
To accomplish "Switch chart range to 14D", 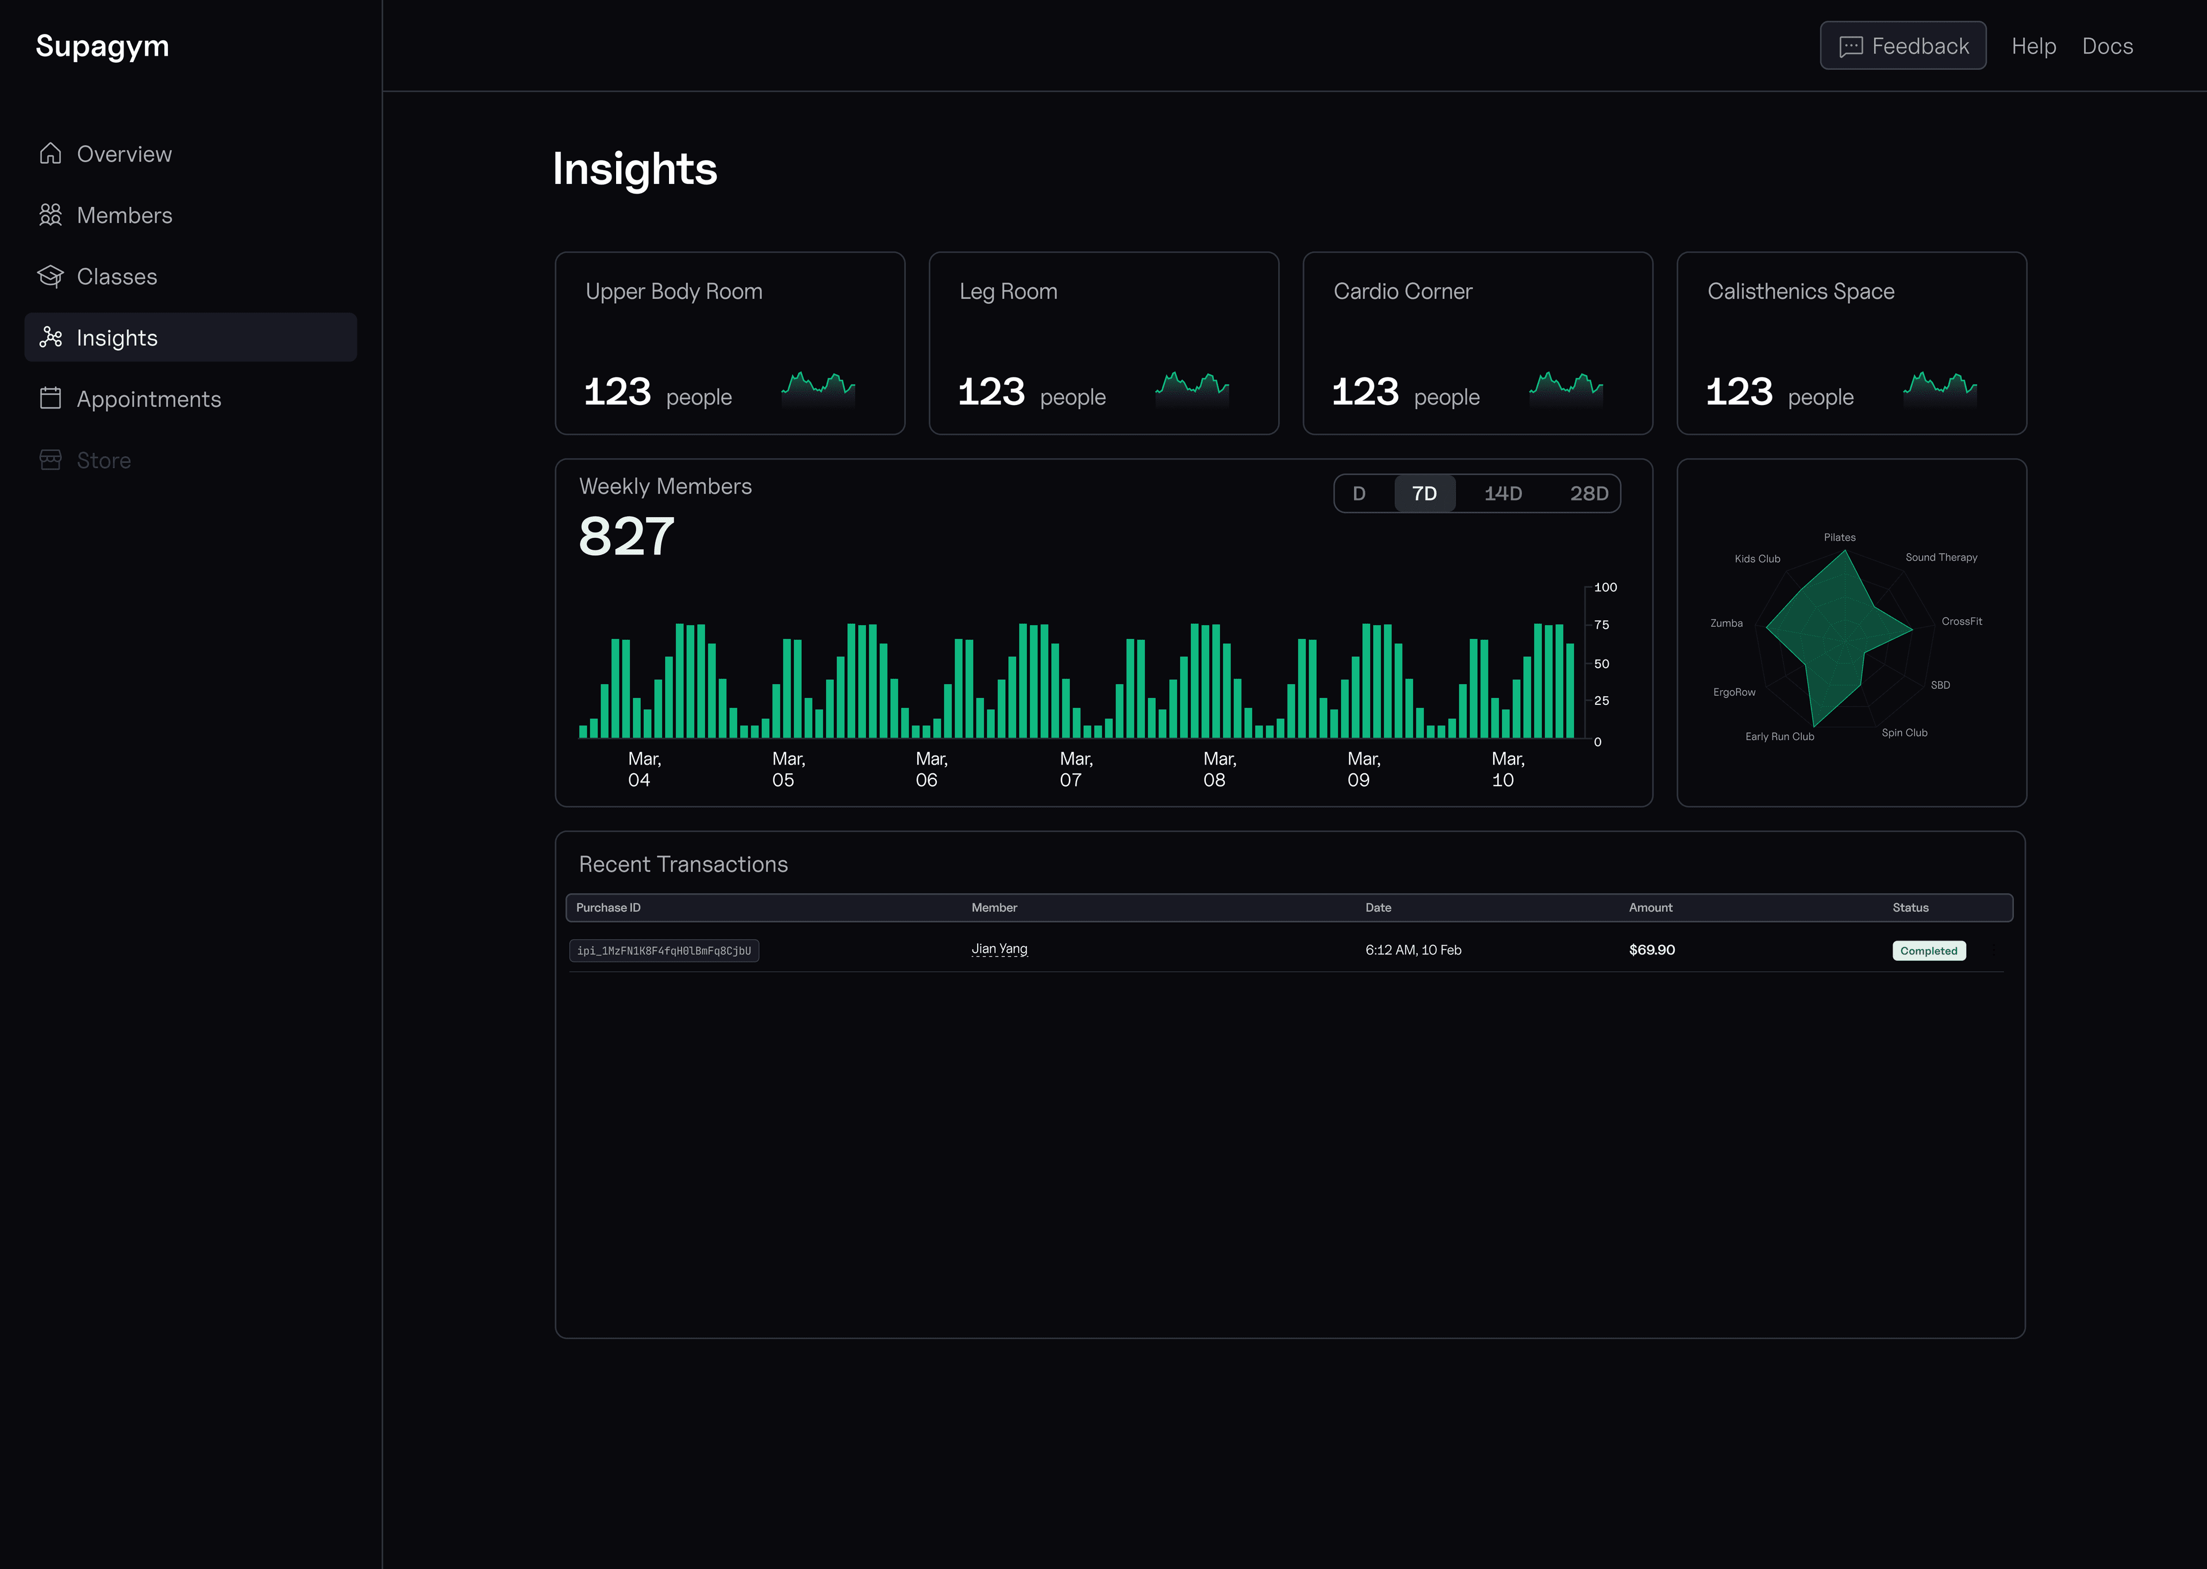I will point(1502,494).
